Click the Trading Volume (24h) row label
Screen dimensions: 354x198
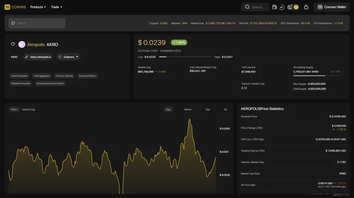coord(253,151)
